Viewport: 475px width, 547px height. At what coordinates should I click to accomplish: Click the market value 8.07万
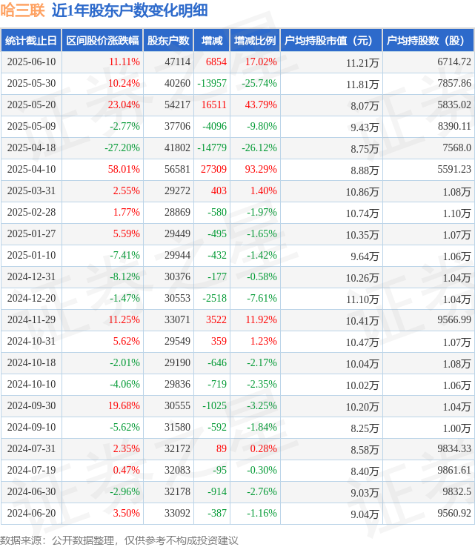point(365,106)
